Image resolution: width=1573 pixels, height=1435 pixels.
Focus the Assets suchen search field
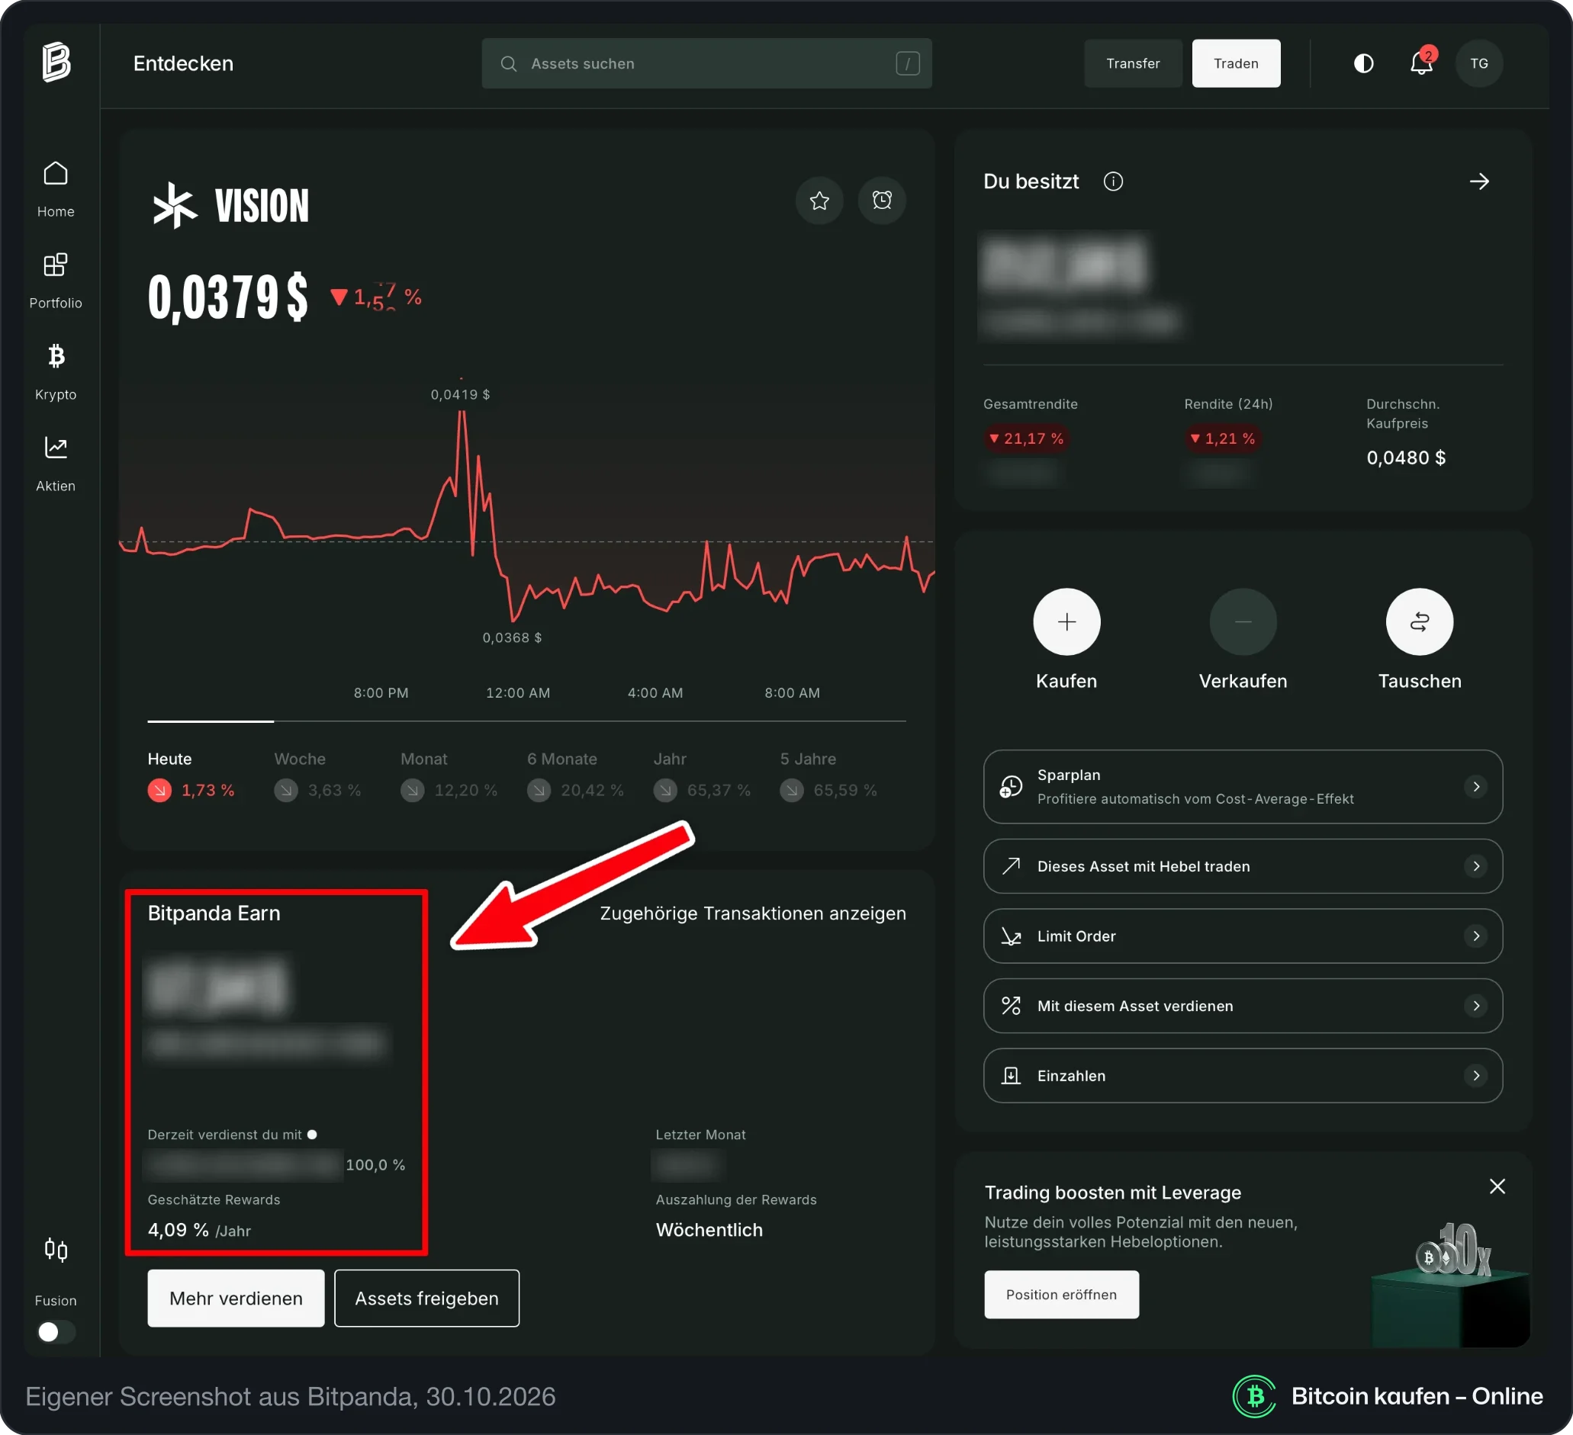coord(706,63)
